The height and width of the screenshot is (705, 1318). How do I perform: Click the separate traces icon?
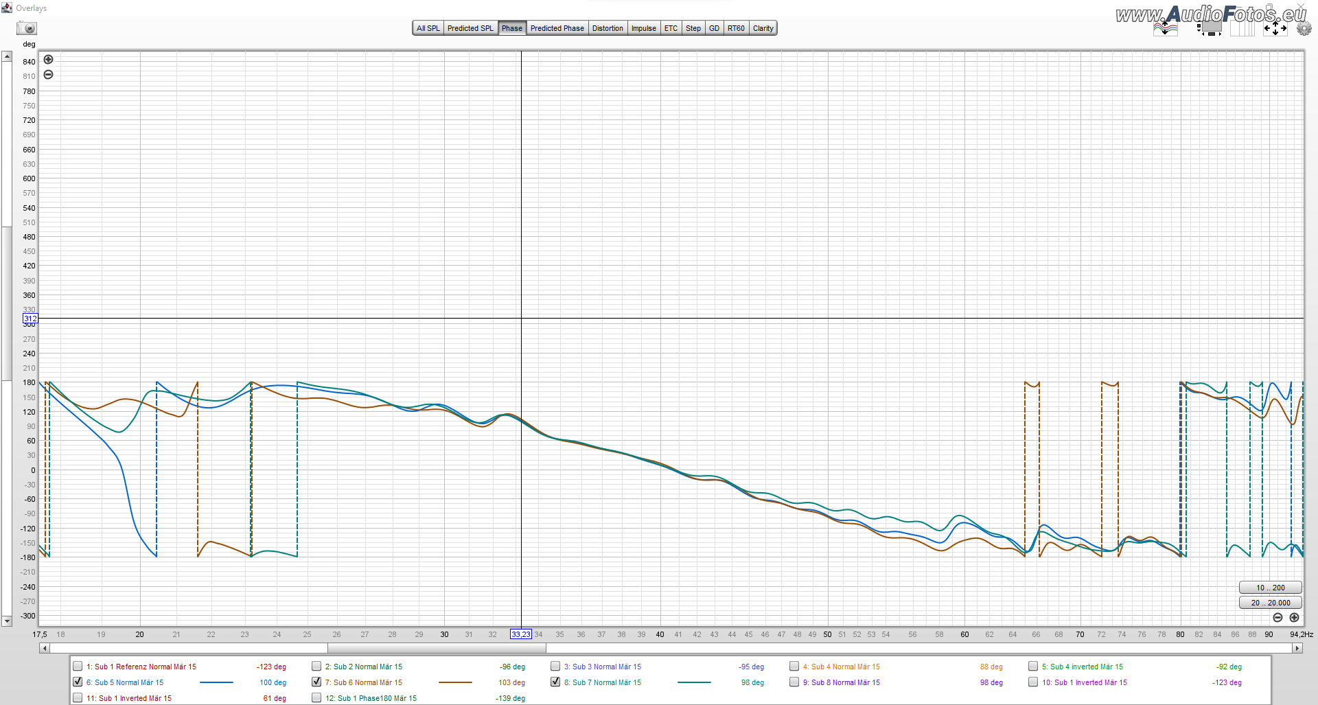coord(1166,28)
